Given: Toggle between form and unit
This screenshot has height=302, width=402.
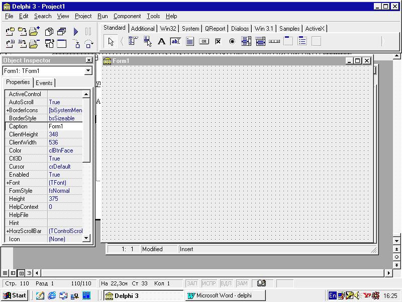Looking at the screenshot, I should 49,44.
